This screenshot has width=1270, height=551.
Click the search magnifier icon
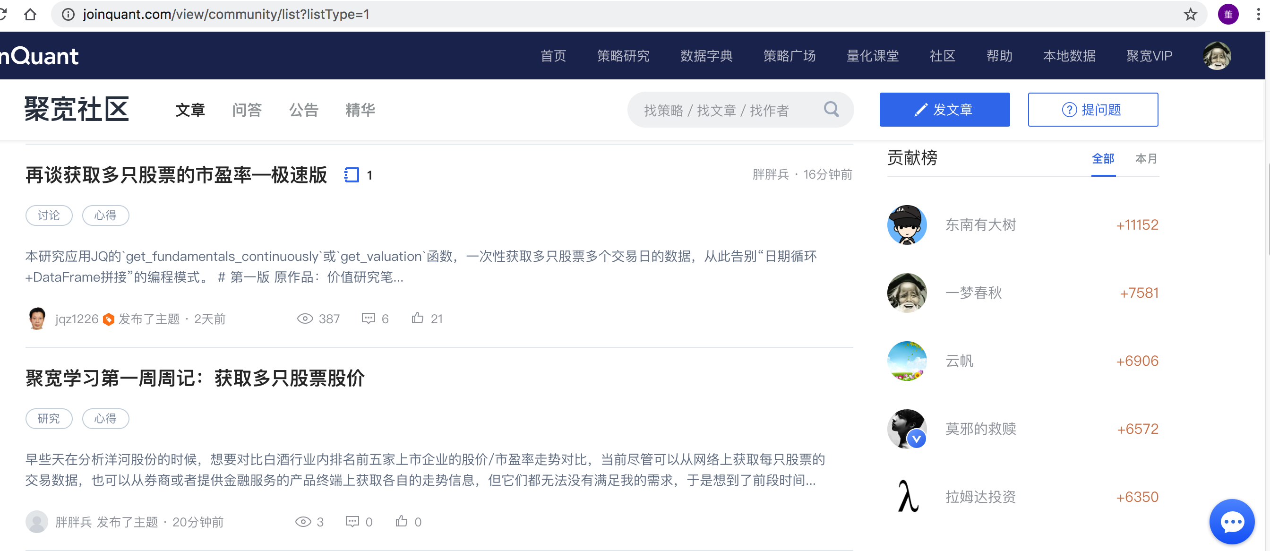tap(831, 109)
